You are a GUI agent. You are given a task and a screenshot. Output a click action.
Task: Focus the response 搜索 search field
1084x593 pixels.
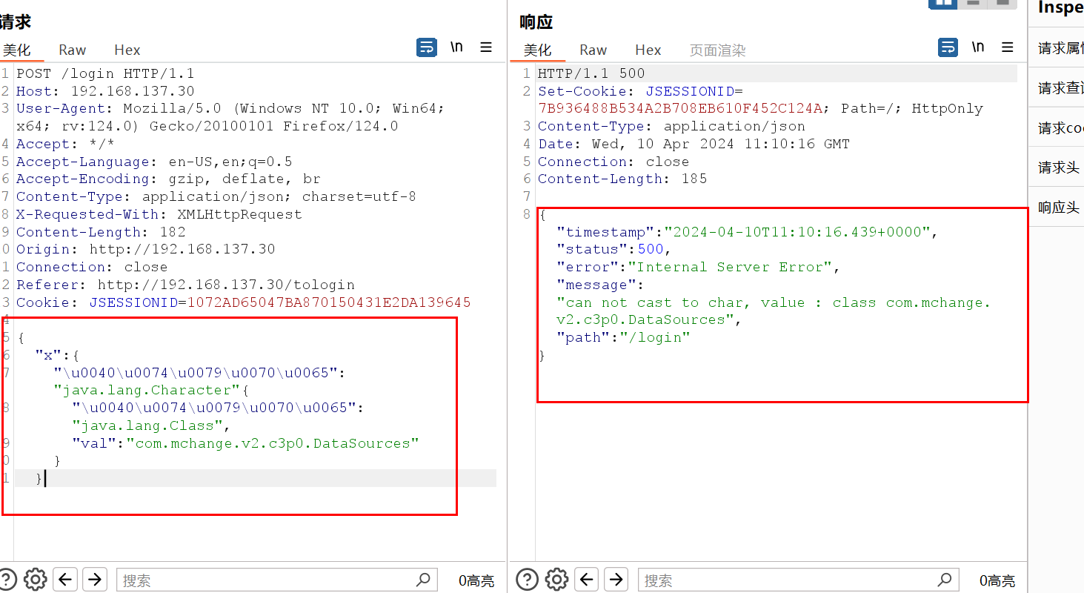(x=798, y=580)
